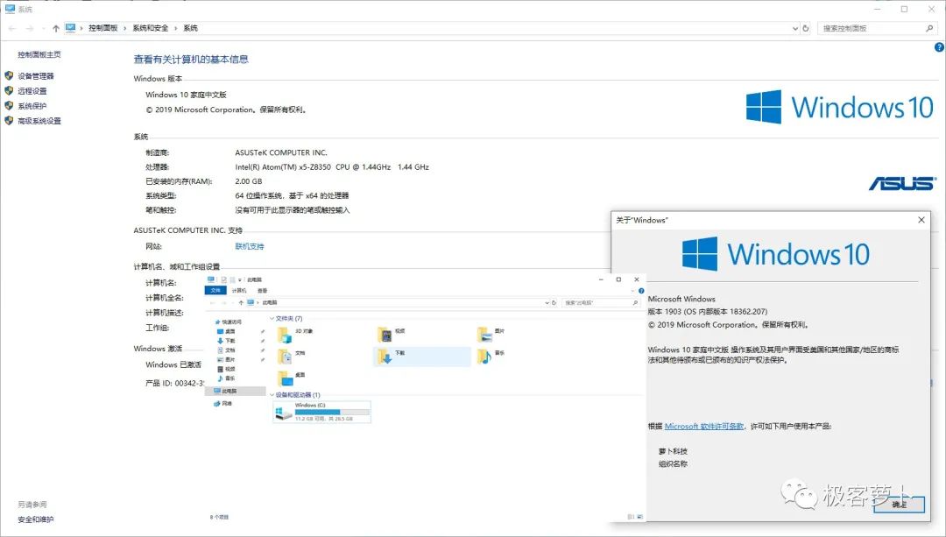
Task: Select 此电脑 in Explorer navigation pane
Action: [236, 391]
